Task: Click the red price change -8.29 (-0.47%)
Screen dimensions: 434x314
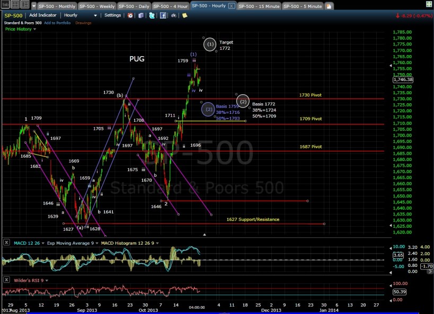Action: pyautogui.click(x=414, y=16)
